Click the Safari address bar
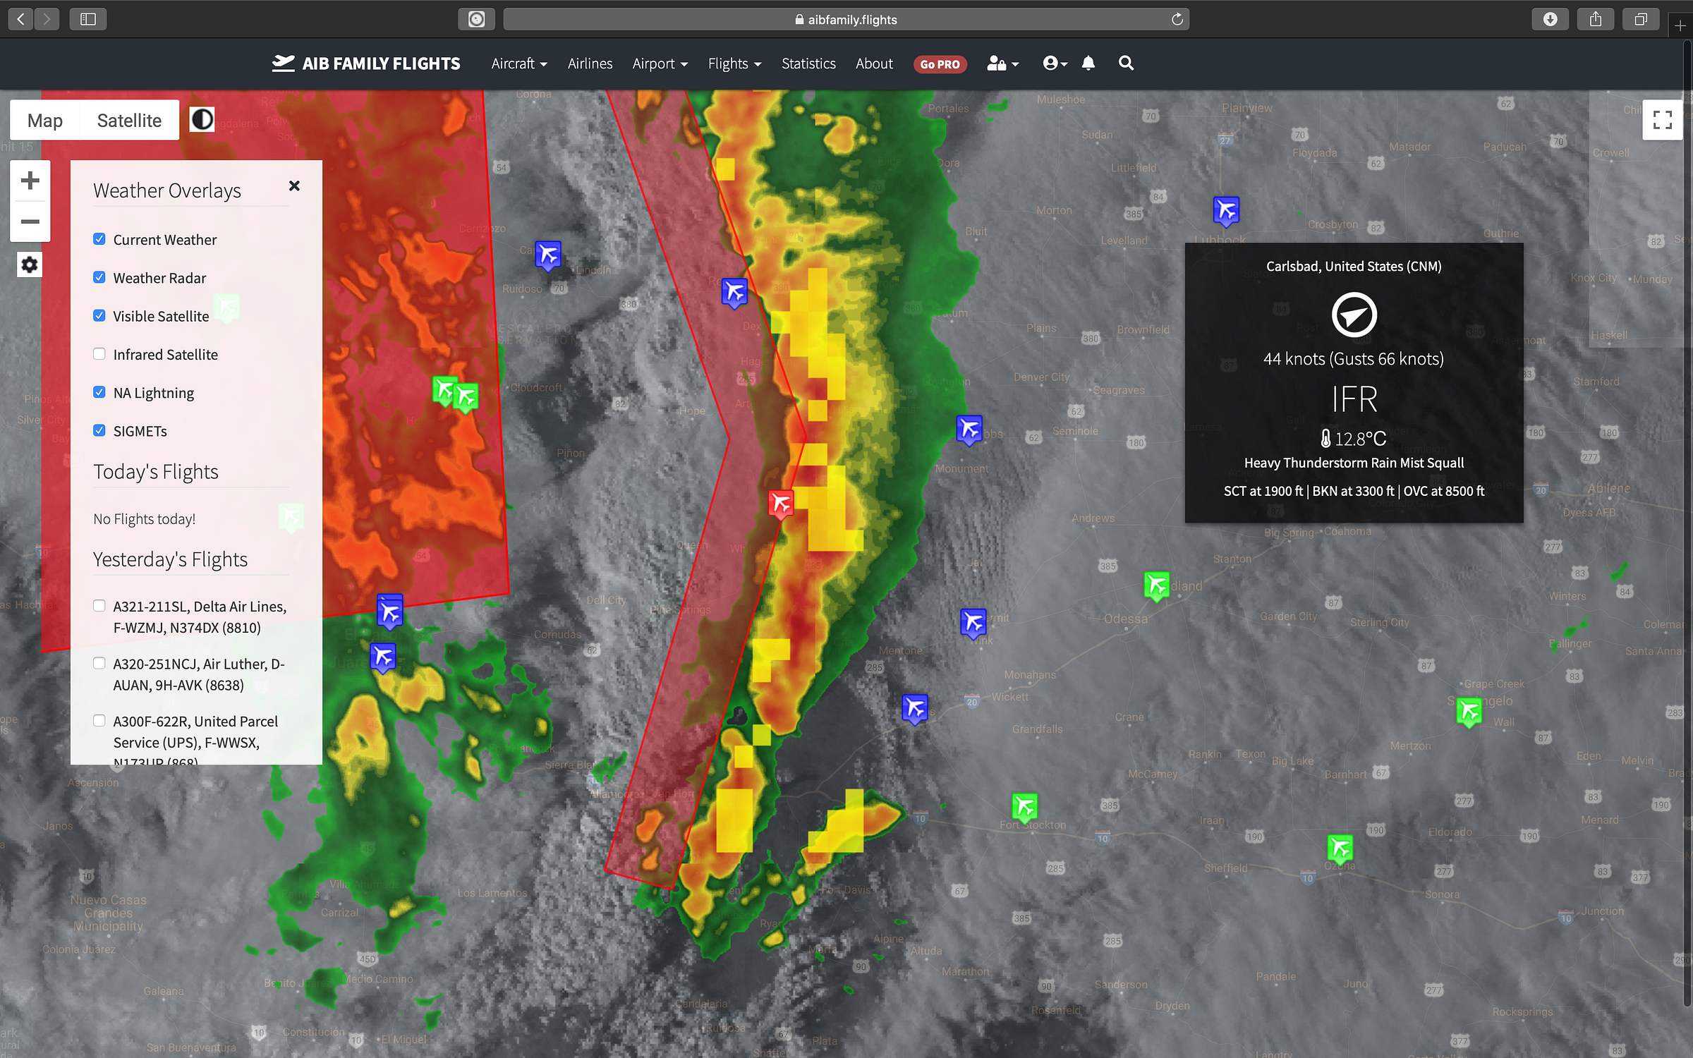Viewport: 1693px width, 1058px height. click(845, 20)
